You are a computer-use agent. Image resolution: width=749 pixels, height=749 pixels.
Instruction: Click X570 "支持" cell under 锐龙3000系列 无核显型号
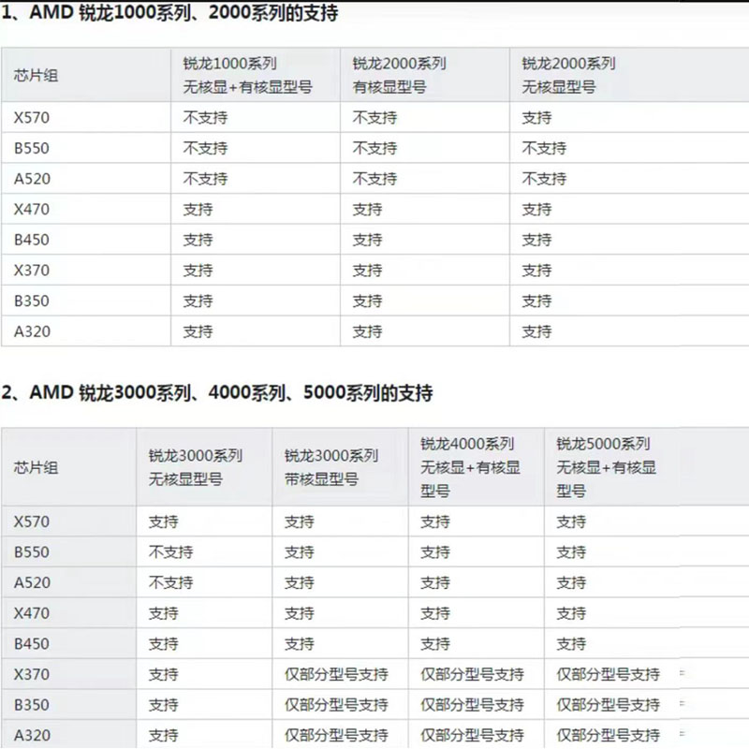pyautogui.click(x=163, y=521)
